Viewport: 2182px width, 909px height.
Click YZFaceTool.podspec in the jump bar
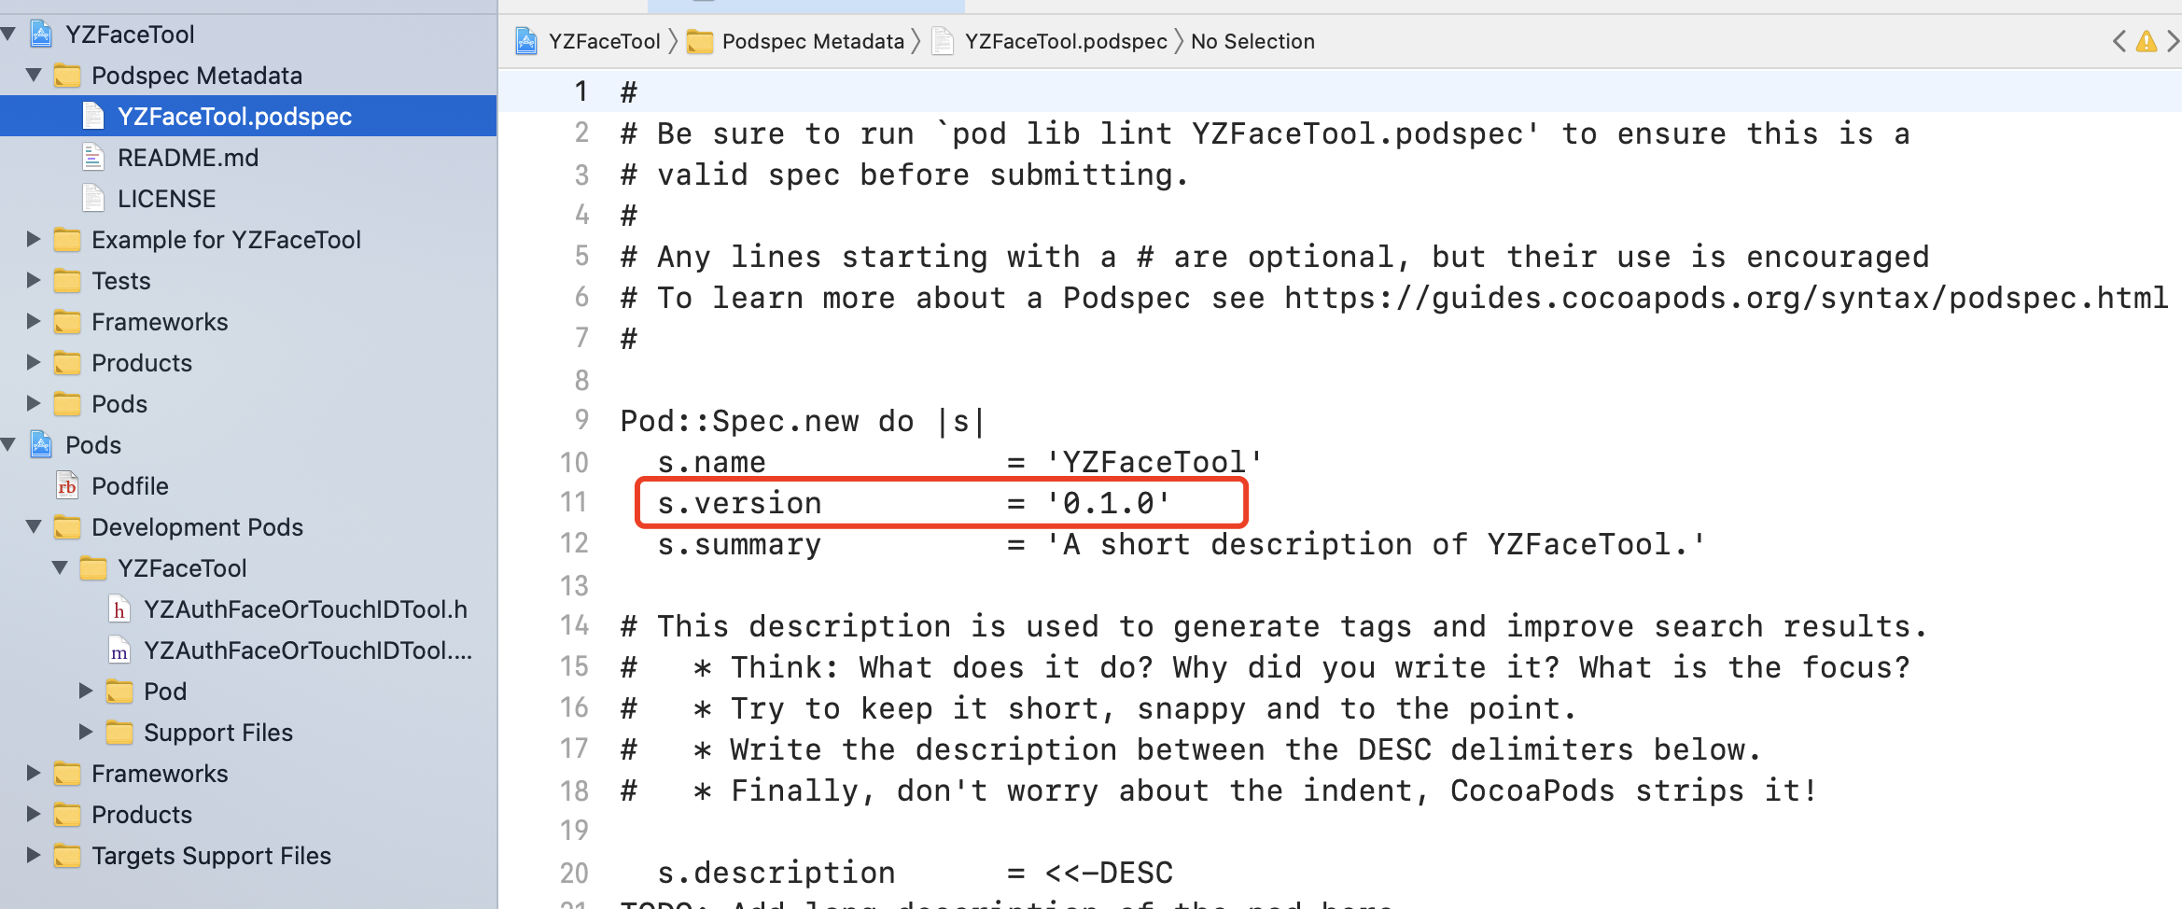pos(1066,41)
